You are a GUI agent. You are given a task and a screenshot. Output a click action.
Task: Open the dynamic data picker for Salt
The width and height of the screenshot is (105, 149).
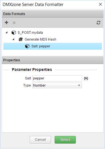coord(86,78)
